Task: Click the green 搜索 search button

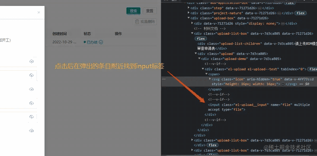Action: click(x=134, y=11)
